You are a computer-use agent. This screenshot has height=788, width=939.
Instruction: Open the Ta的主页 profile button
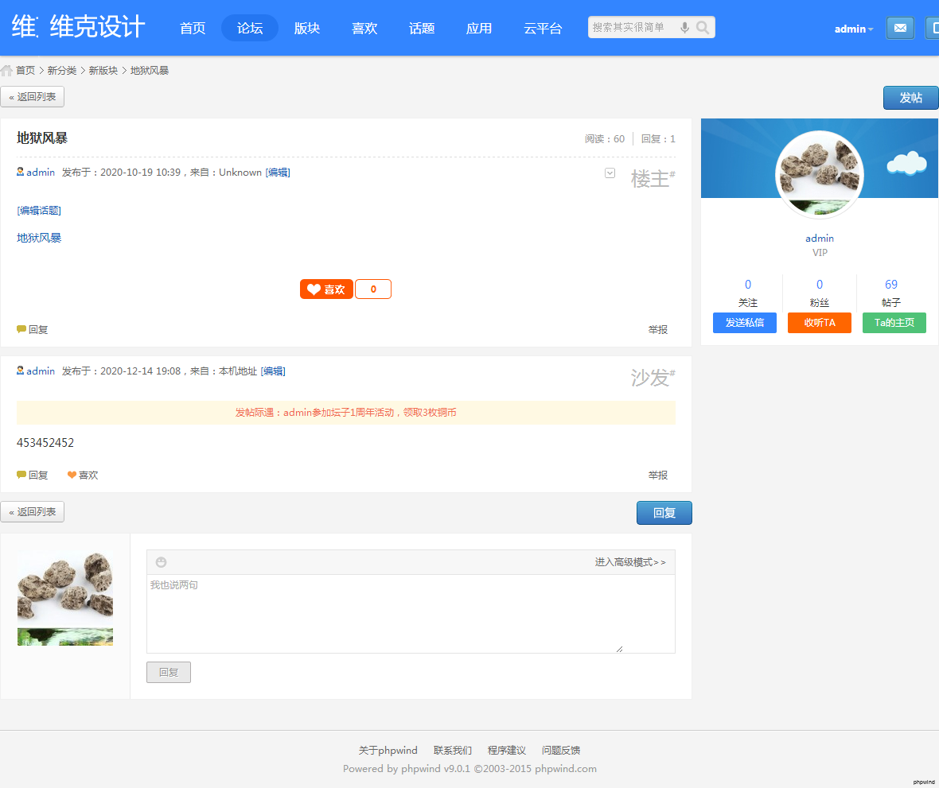894,323
